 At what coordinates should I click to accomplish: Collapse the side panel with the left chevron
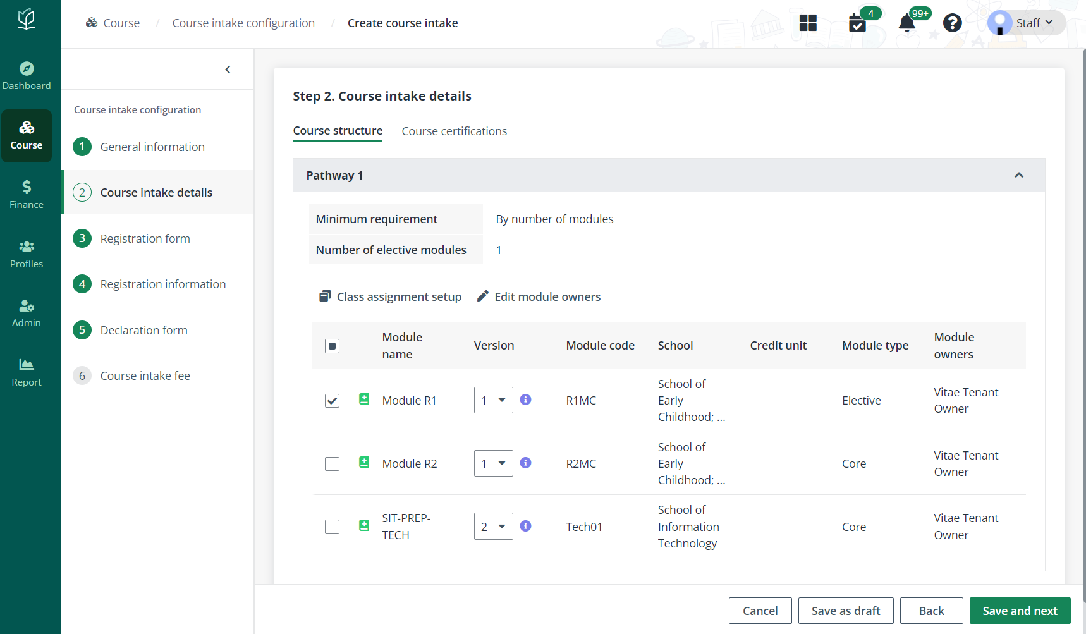tap(228, 70)
